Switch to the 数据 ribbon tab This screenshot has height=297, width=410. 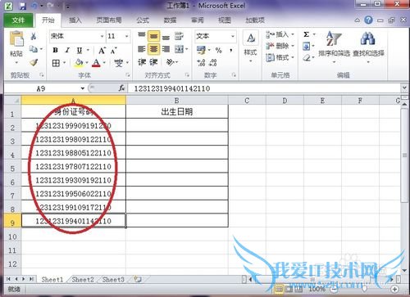pyautogui.click(x=170, y=20)
